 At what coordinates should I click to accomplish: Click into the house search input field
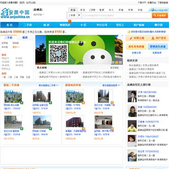117,15
